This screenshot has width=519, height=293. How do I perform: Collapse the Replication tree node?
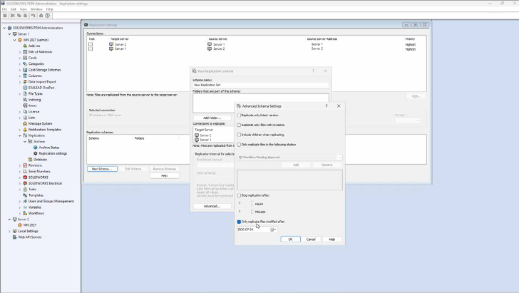click(x=20, y=135)
